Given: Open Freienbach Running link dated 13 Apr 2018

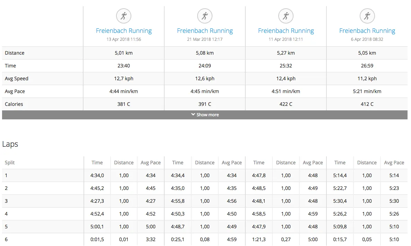Looking at the screenshot, I should click(x=124, y=30).
